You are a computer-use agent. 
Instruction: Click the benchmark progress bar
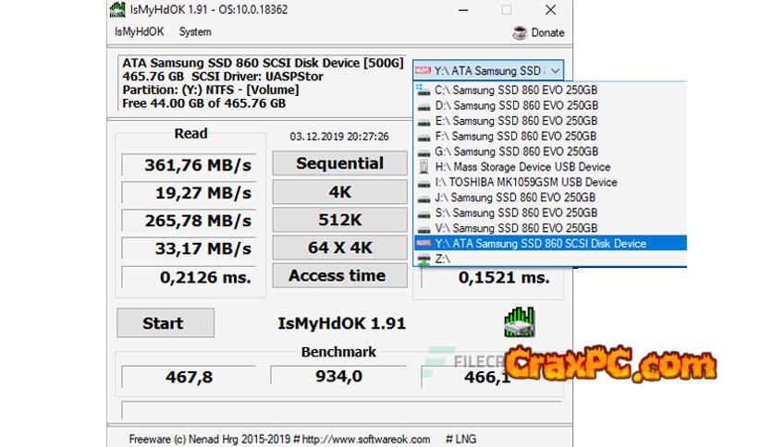pos(341,409)
